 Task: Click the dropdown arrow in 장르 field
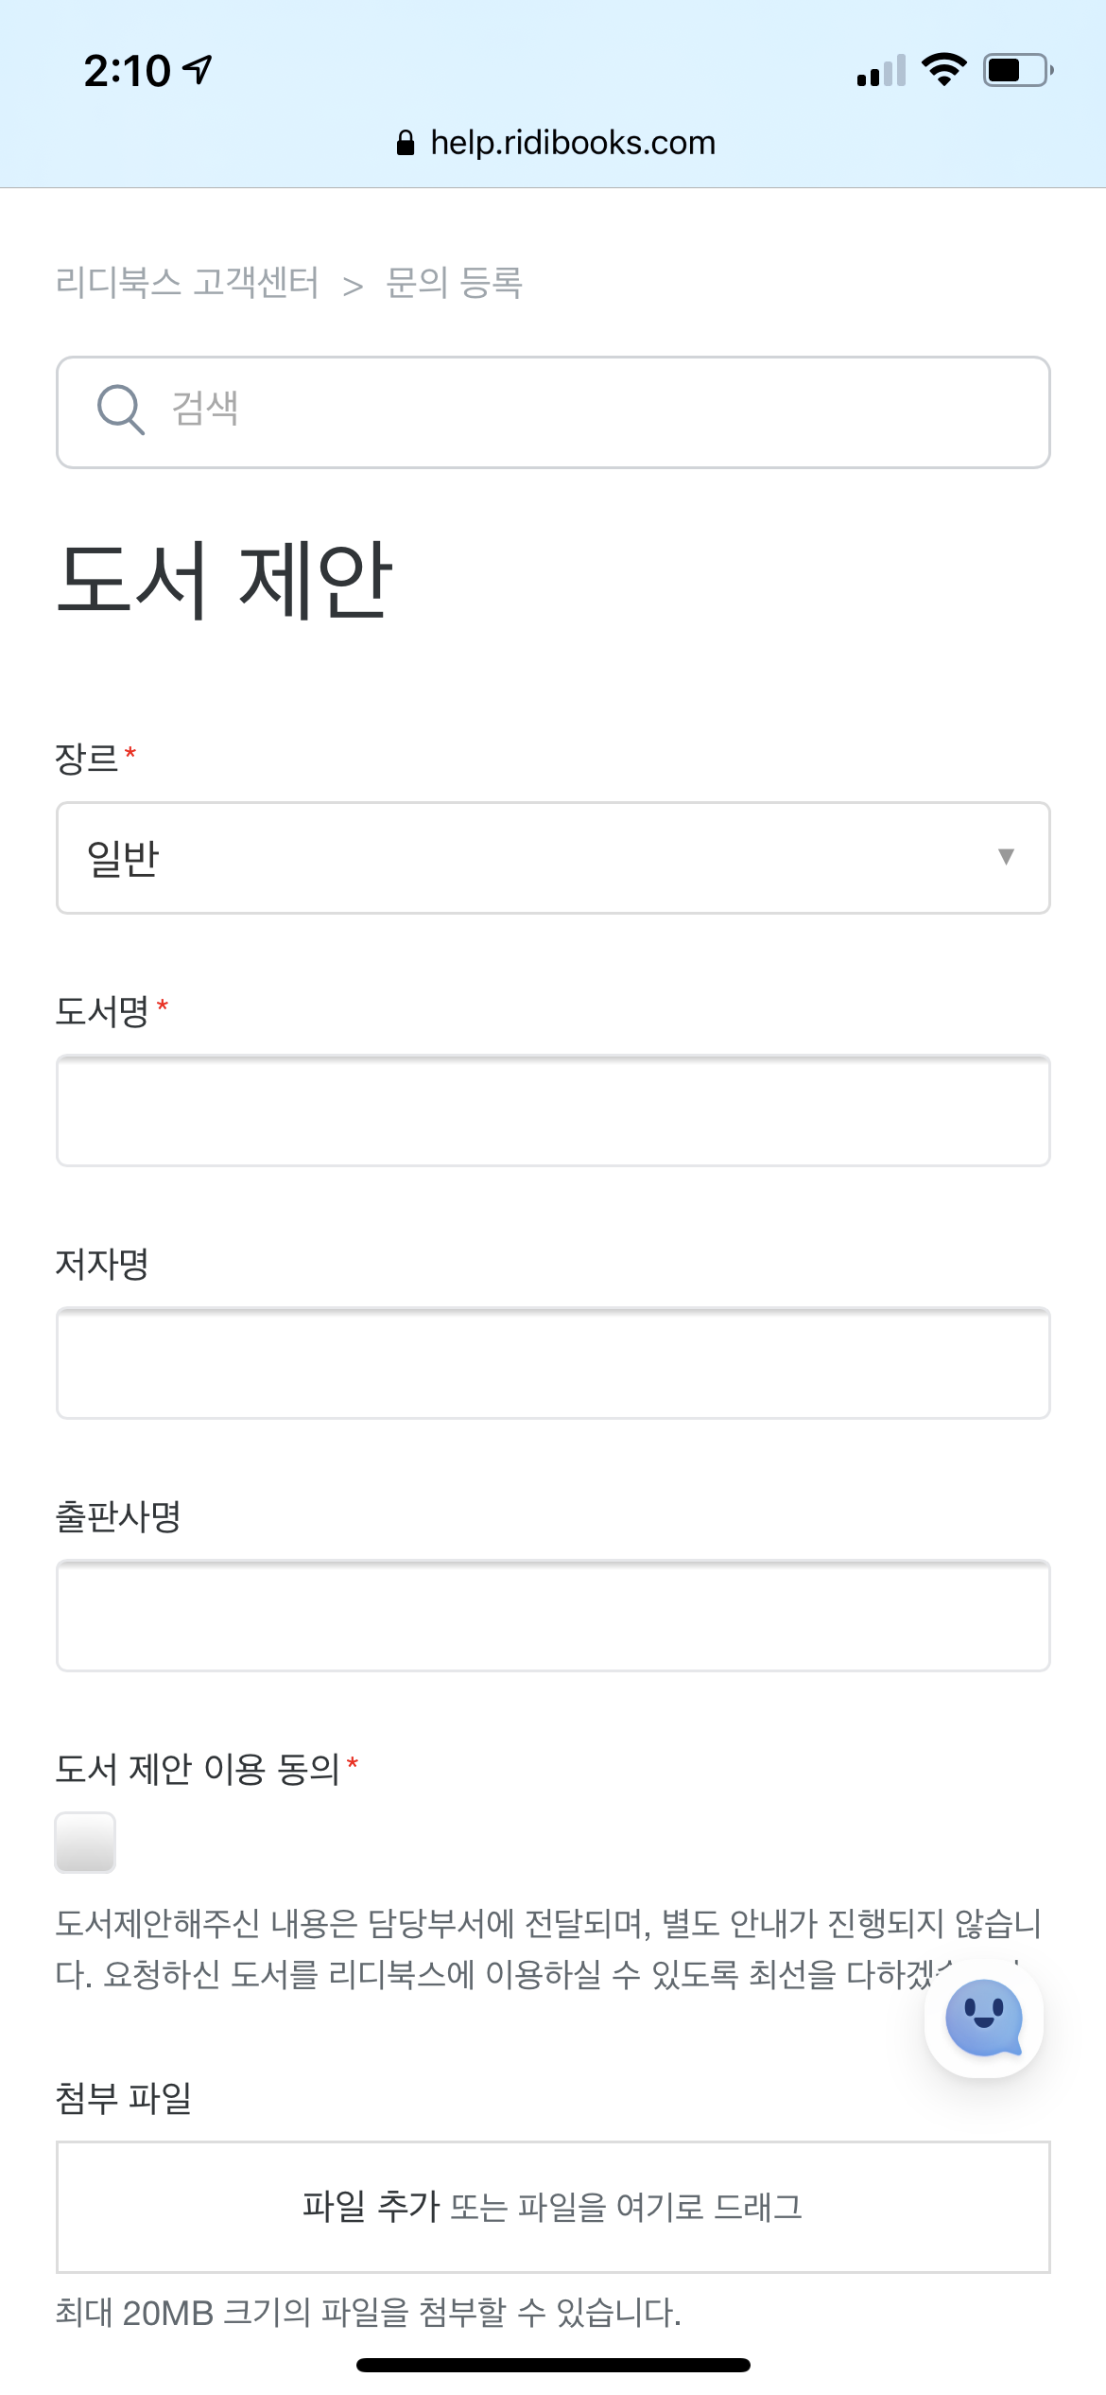coord(1006,857)
